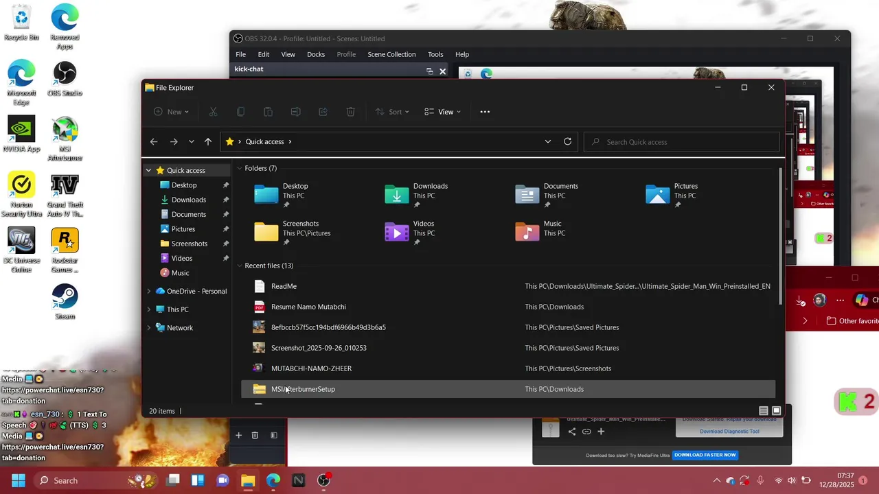The image size is (879, 494).
Task: Click the Copy icon in File Explorer toolbar
Action: (240, 112)
